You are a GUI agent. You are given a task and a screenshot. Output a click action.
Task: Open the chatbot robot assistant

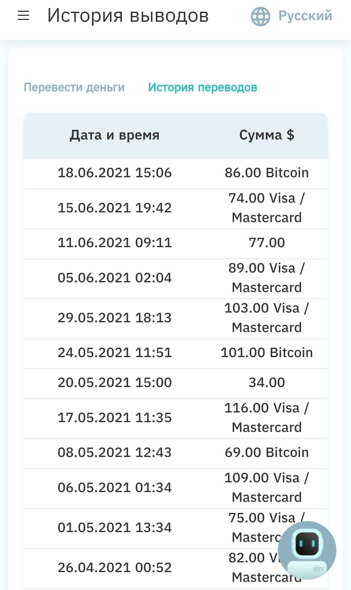(x=307, y=550)
